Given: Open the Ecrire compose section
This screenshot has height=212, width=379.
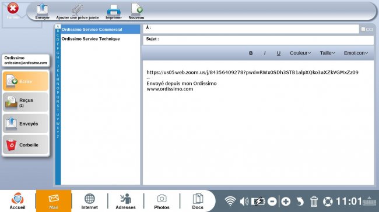Looking at the screenshot, I should tap(26, 81).
